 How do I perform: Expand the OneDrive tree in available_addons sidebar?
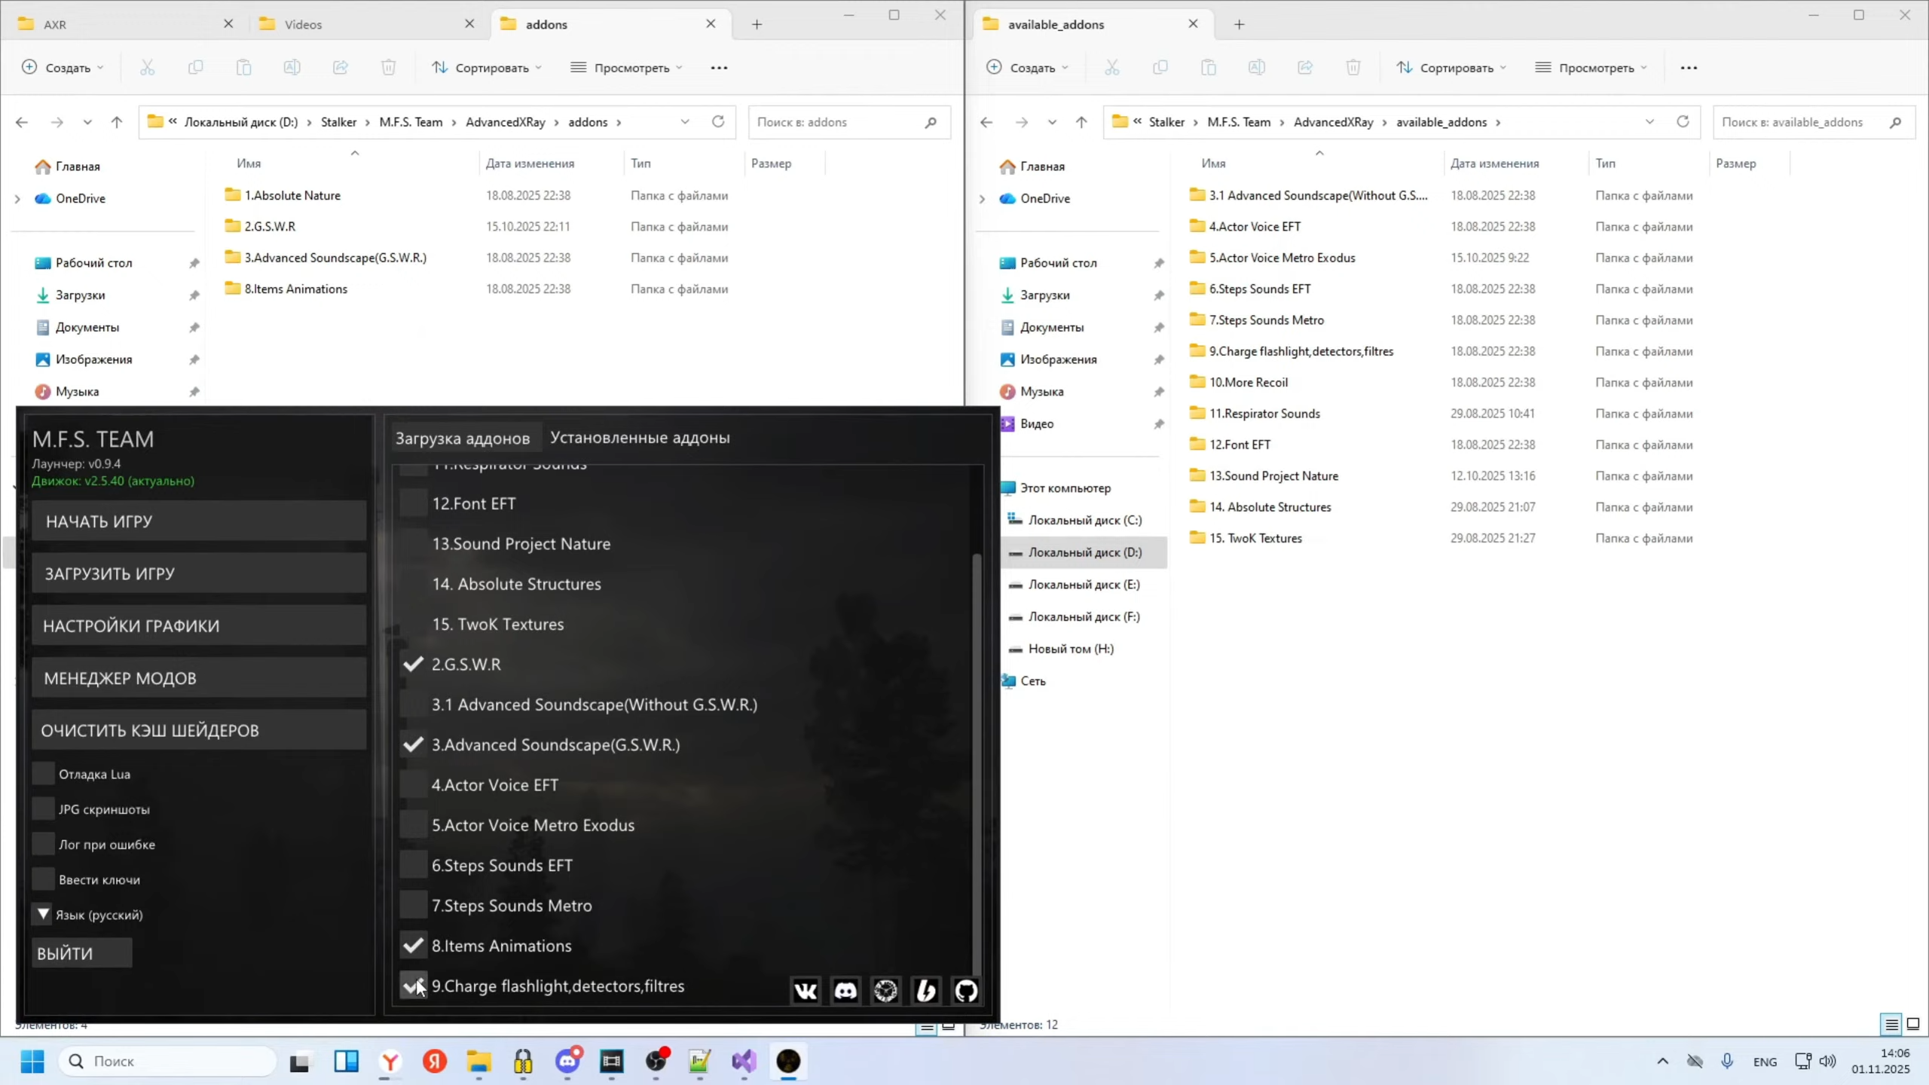pos(982,199)
